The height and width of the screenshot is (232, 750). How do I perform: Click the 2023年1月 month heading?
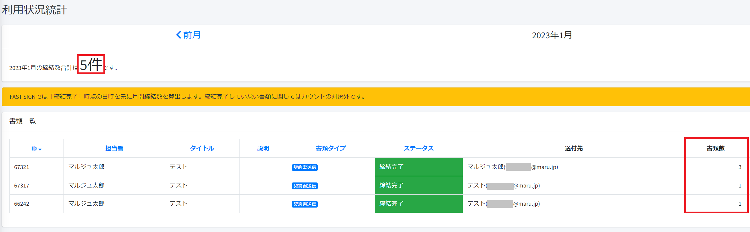(552, 35)
